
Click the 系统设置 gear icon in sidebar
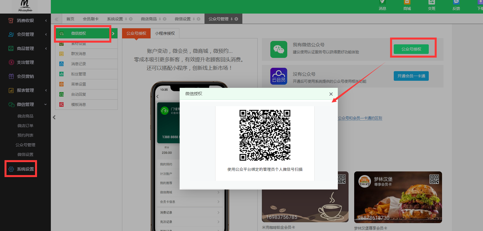tap(11, 169)
